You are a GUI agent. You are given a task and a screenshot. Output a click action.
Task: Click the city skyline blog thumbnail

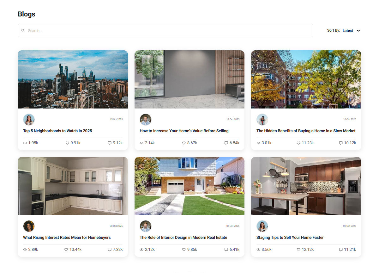pyautogui.click(x=73, y=79)
